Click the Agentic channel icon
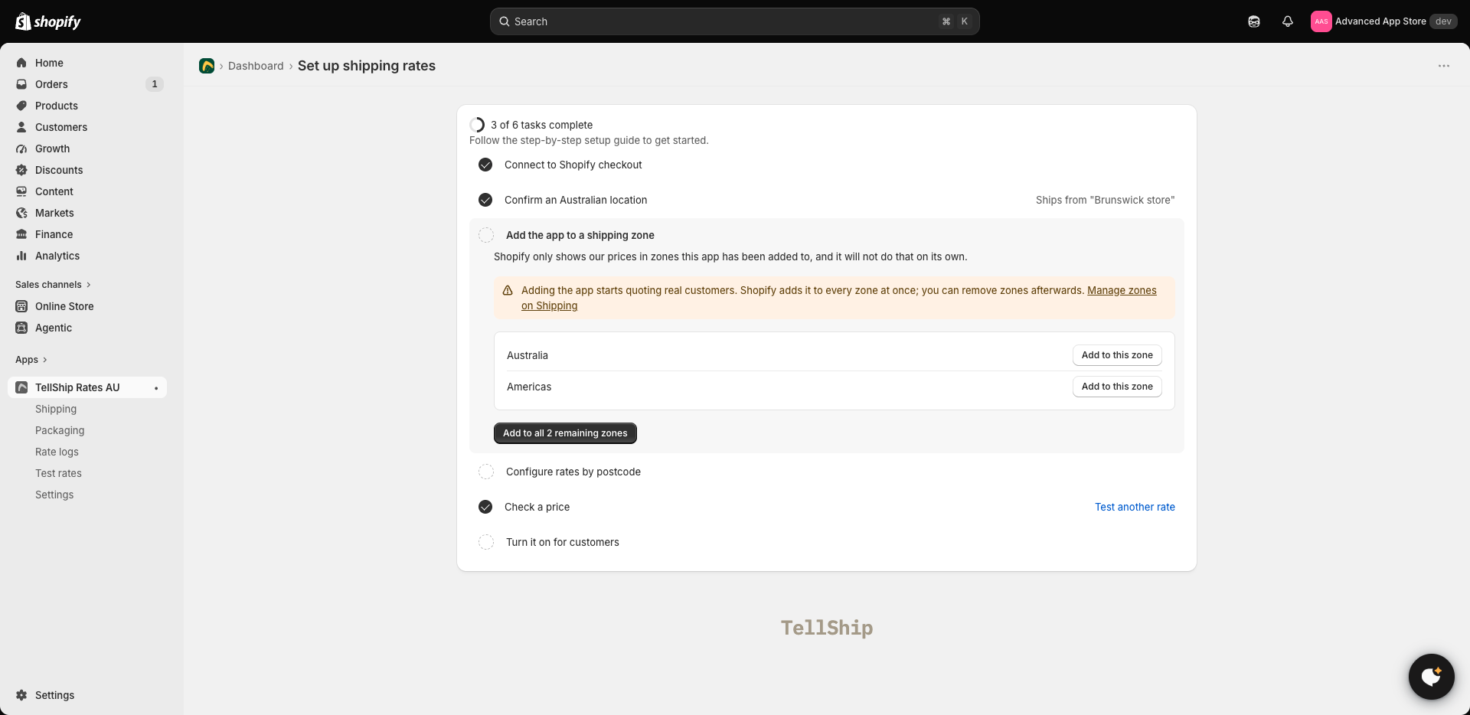1470x715 pixels. 21,328
